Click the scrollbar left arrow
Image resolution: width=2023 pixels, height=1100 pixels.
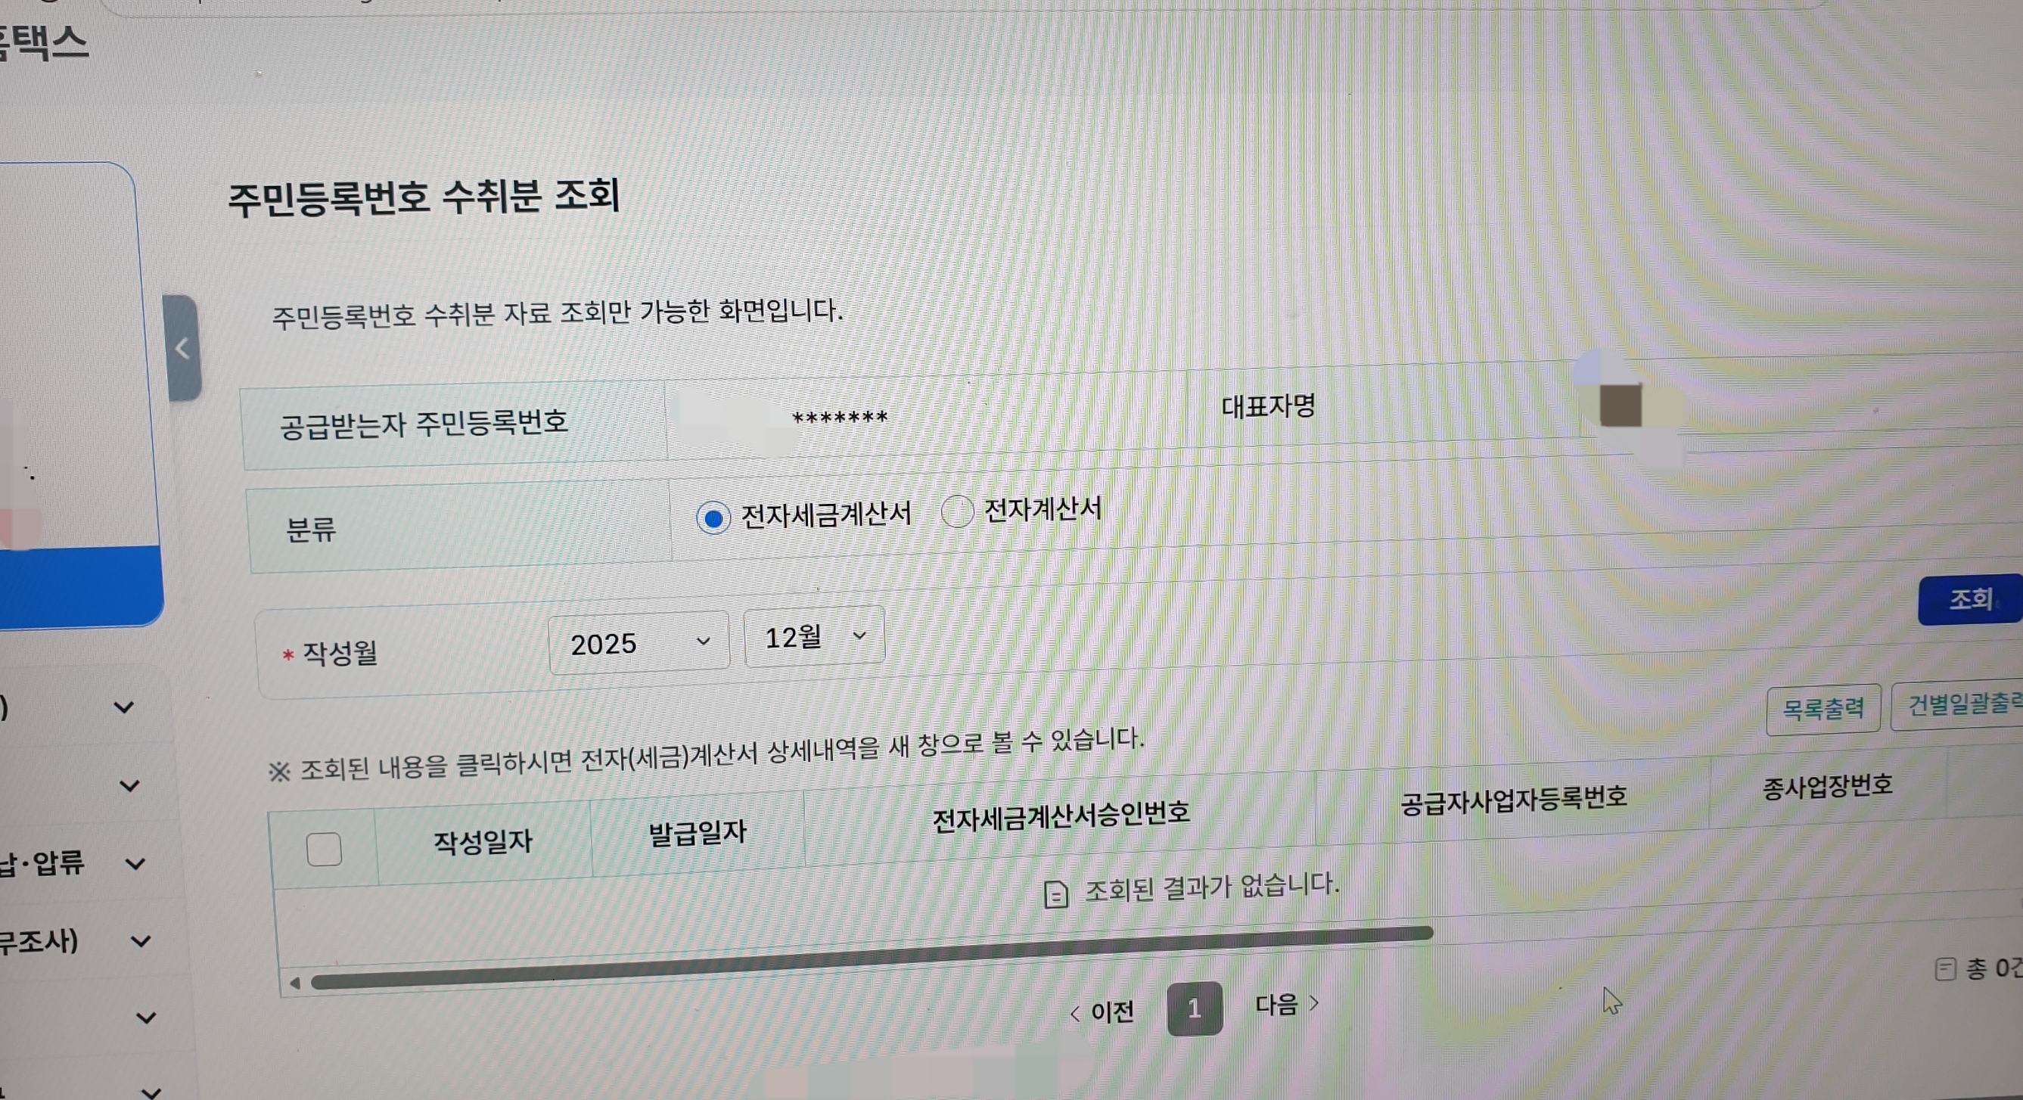tap(295, 982)
